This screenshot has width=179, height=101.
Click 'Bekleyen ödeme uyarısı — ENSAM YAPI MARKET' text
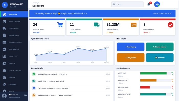click(56, 95)
